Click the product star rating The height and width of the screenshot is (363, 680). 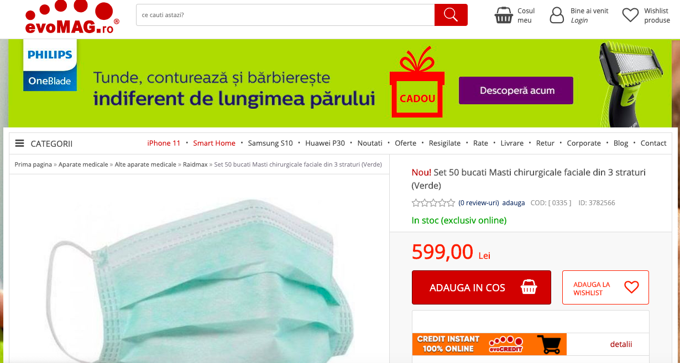433,203
